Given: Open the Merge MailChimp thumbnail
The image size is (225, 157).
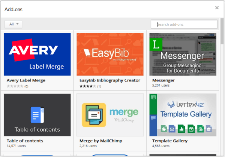Looking at the screenshot, I should pyautogui.click(x=110, y=115).
